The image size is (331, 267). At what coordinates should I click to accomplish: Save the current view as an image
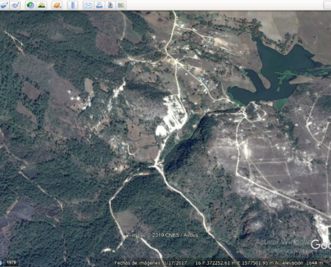tap(110, 5)
